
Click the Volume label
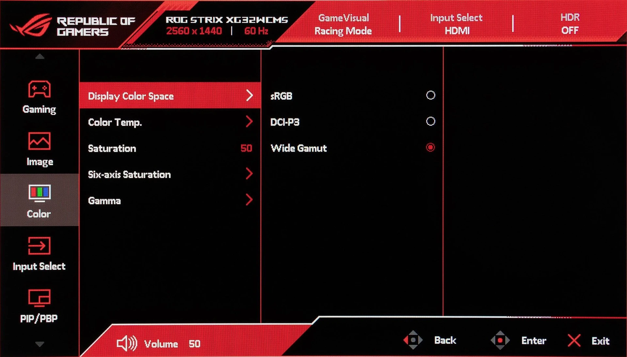[x=161, y=344]
